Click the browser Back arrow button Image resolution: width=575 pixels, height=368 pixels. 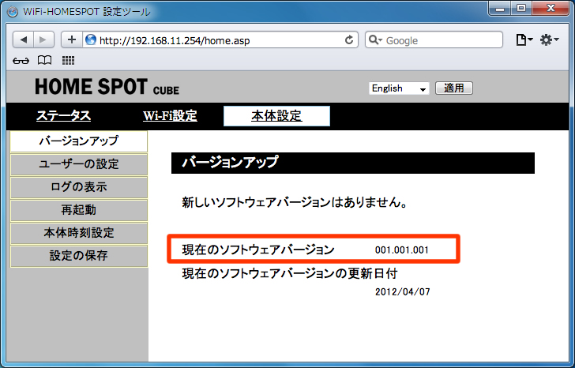24,39
